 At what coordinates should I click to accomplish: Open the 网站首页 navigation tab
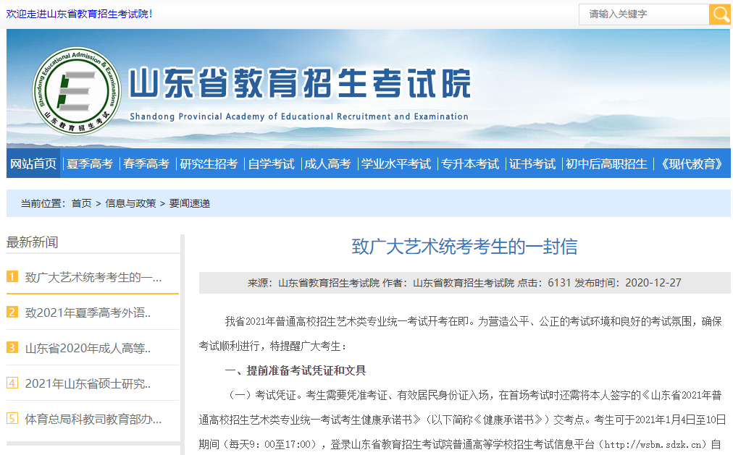(x=33, y=163)
